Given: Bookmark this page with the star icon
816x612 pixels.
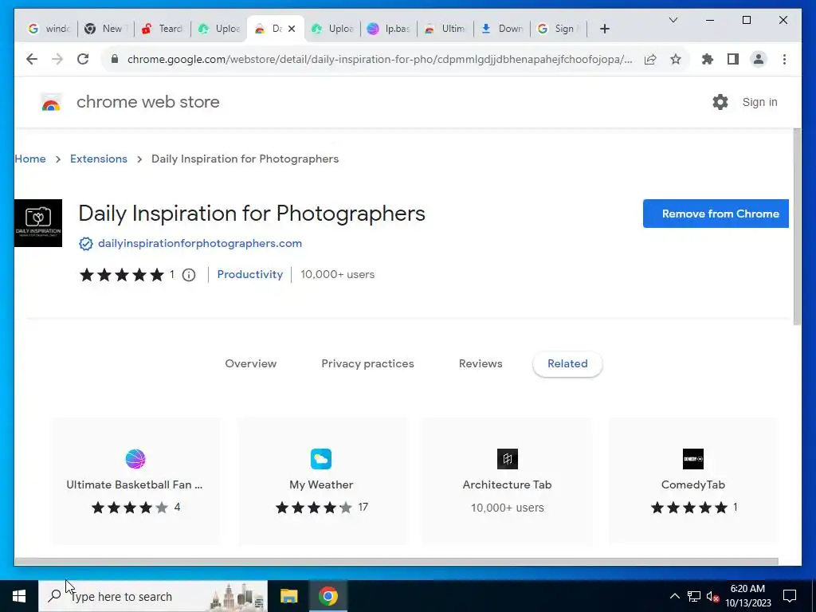Looking at the screenshot, I should pyautogui.click(x=676, y=59).
